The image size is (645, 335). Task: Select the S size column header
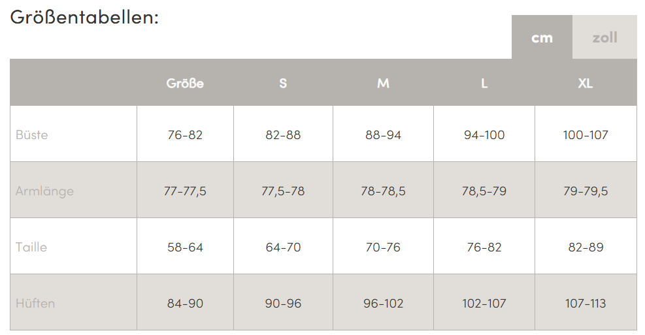coord(283,84)
